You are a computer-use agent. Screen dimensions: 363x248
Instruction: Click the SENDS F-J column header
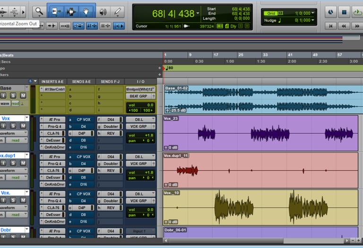pyautogui.click(x=110, y=81)
